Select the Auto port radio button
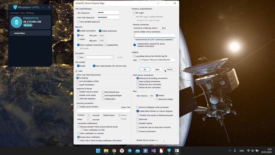This screenshot has width=275, height=155. click(78, 35)
